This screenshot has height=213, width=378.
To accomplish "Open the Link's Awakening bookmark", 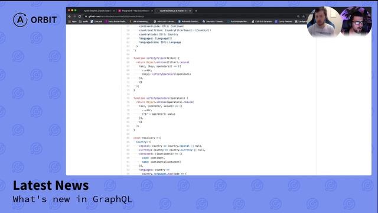I will [x=139, y=21].
